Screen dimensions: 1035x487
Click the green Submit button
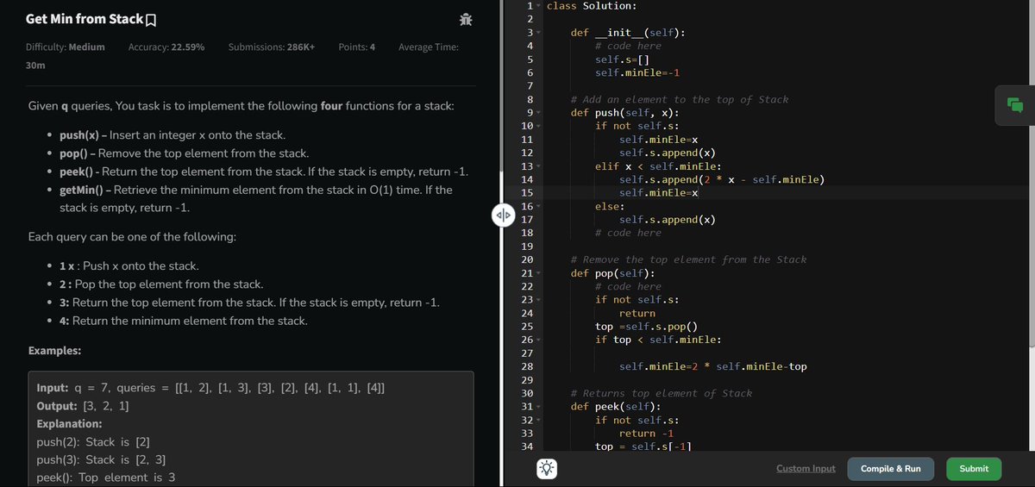coord(974,469)
